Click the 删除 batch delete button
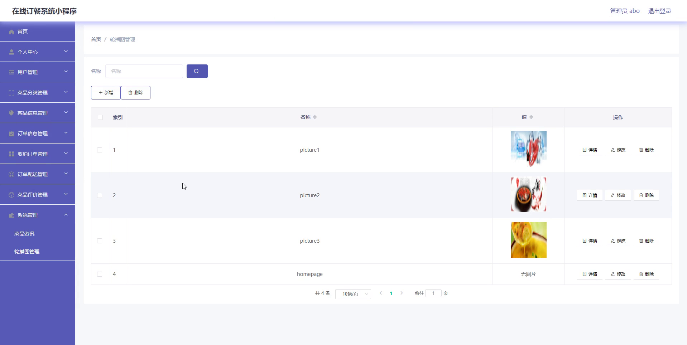Image resolution: width=687 pixels, height=345 pixels. click(x=136, y=93)
